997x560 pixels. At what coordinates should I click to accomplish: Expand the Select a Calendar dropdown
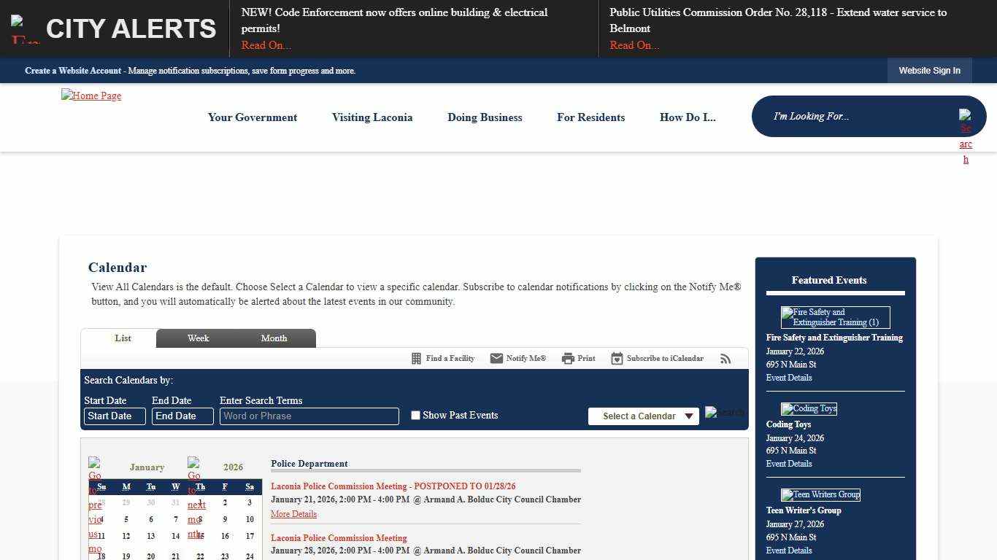tap(643, 416)
